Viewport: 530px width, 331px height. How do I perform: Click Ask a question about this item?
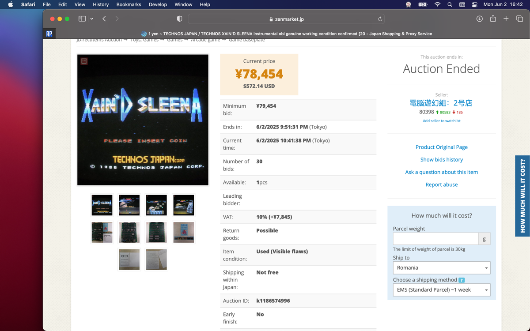[x=442, y=172]
